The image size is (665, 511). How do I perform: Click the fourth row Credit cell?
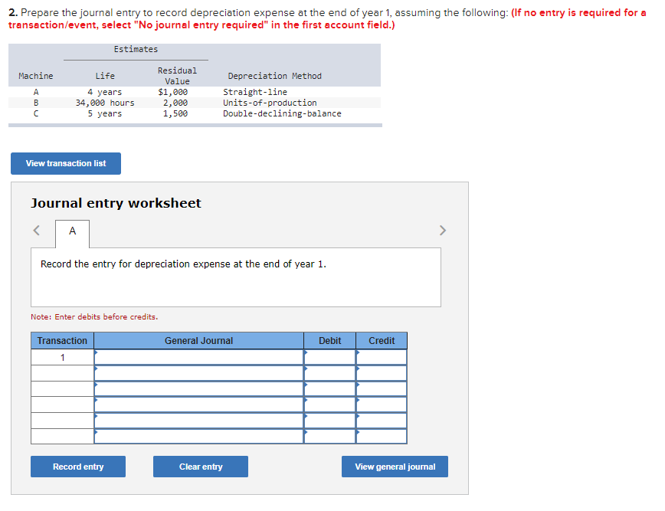tap(382, 405)
